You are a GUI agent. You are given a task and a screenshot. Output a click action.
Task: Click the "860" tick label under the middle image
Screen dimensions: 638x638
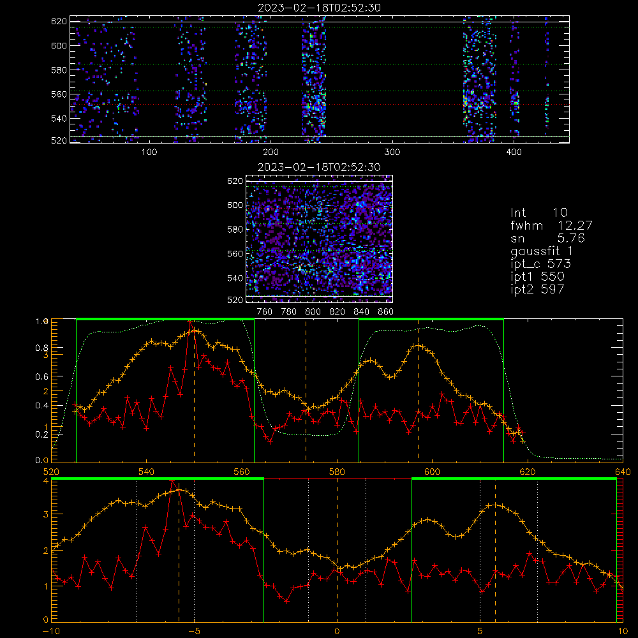click(x=386, y=312)
